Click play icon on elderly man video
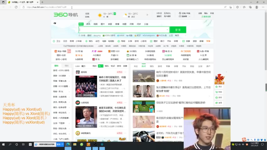The width and height of the screenshot is (267, 150). click(x=78, y=121)
